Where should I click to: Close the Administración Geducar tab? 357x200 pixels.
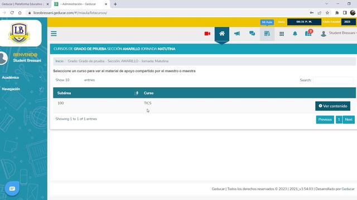pyautogui.click(x=106, y=4)
